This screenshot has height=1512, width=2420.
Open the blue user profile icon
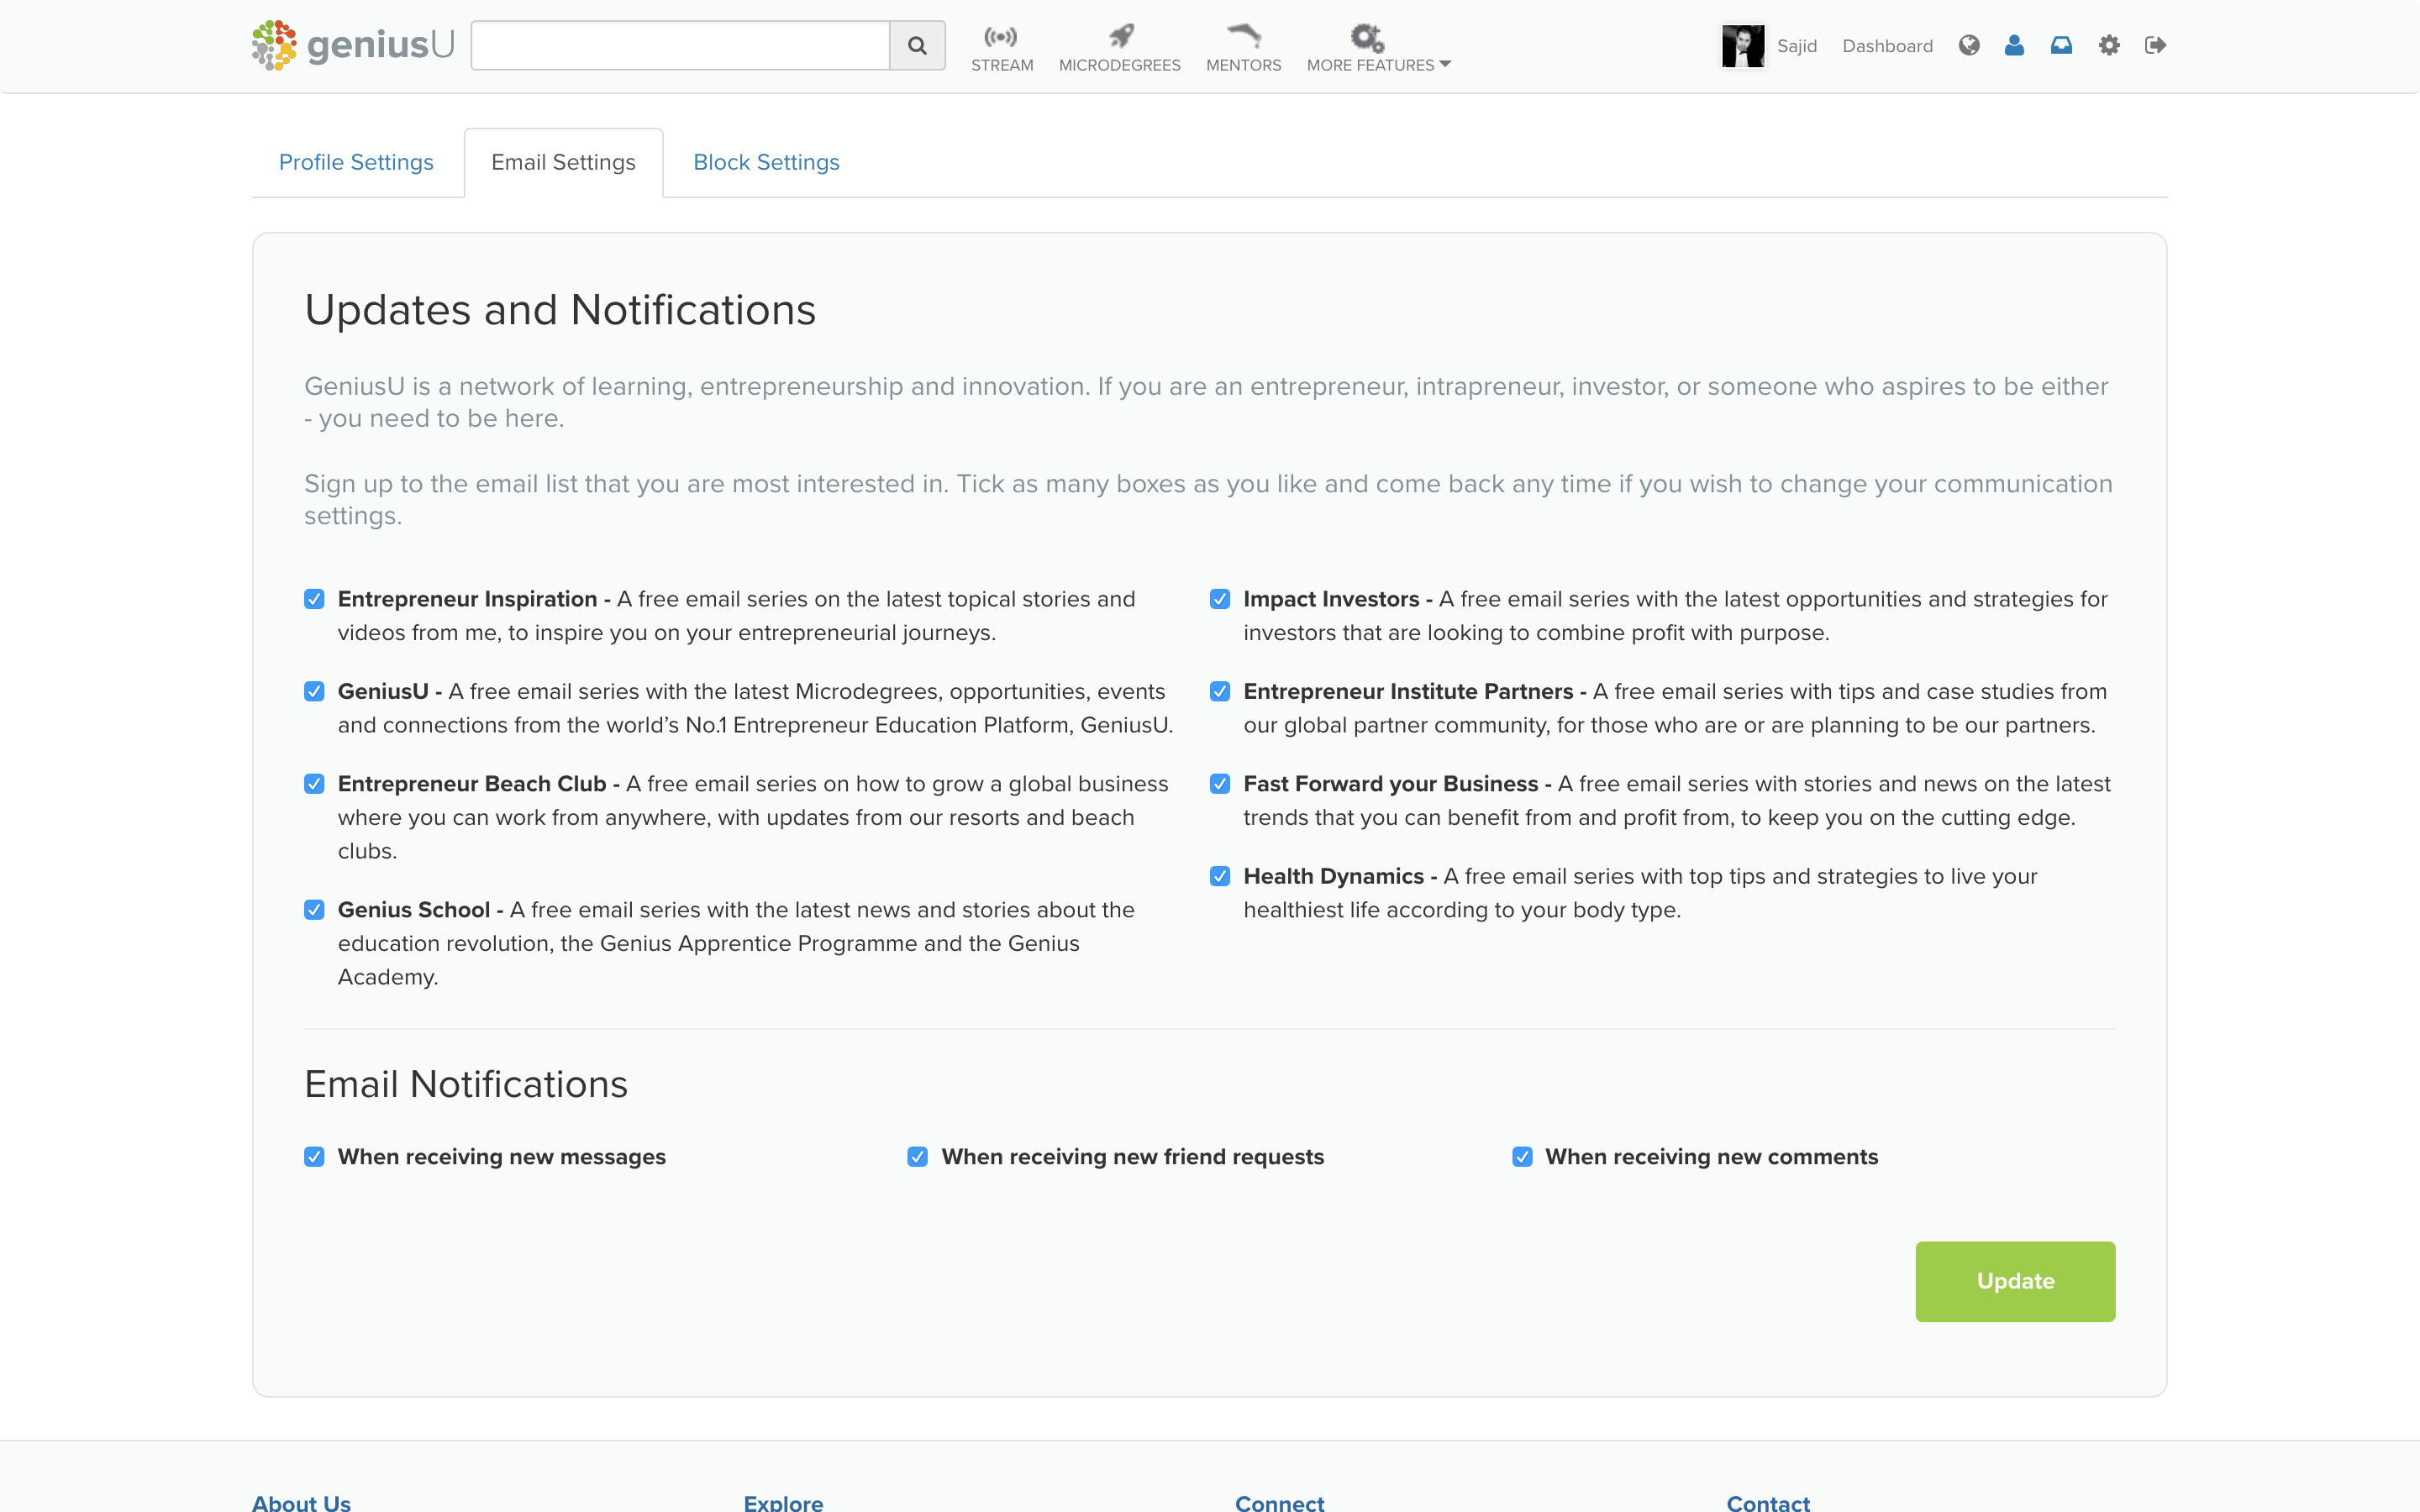(2014, 45)
